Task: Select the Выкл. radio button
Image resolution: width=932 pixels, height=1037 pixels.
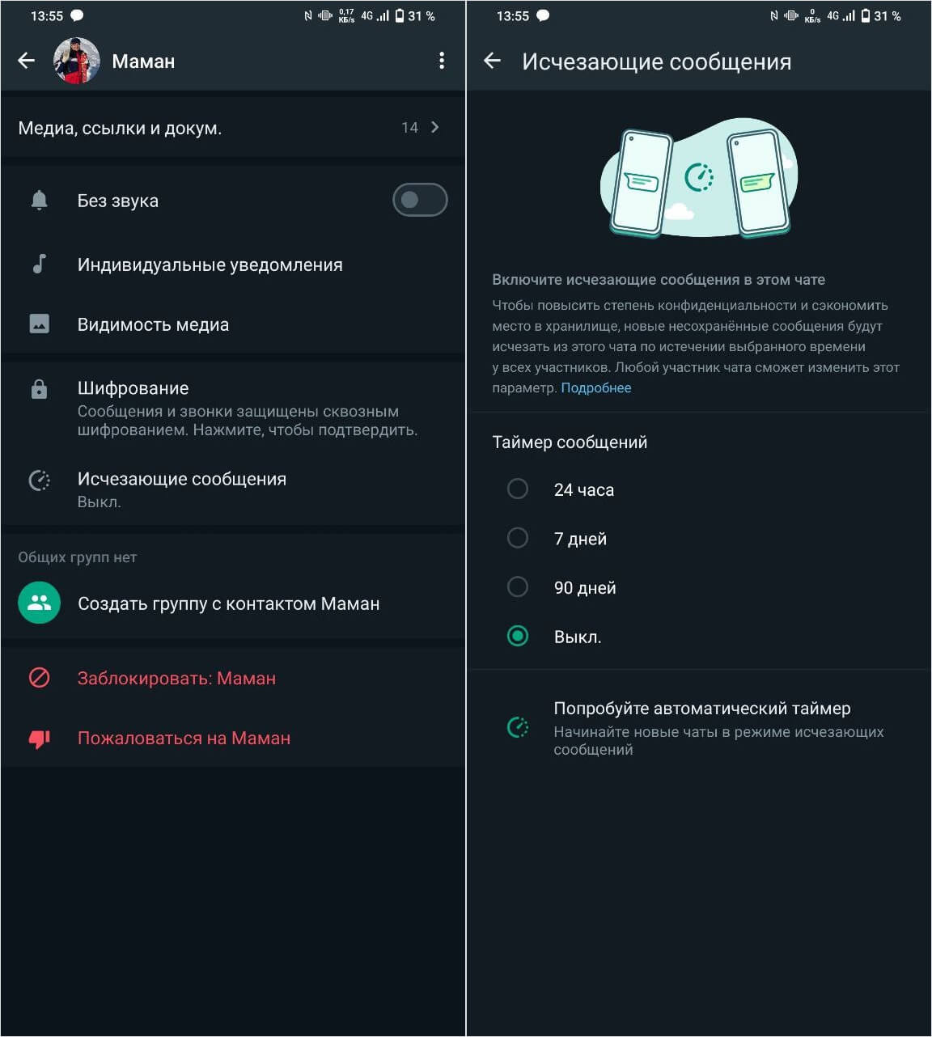Action: (x=518, y=637)
